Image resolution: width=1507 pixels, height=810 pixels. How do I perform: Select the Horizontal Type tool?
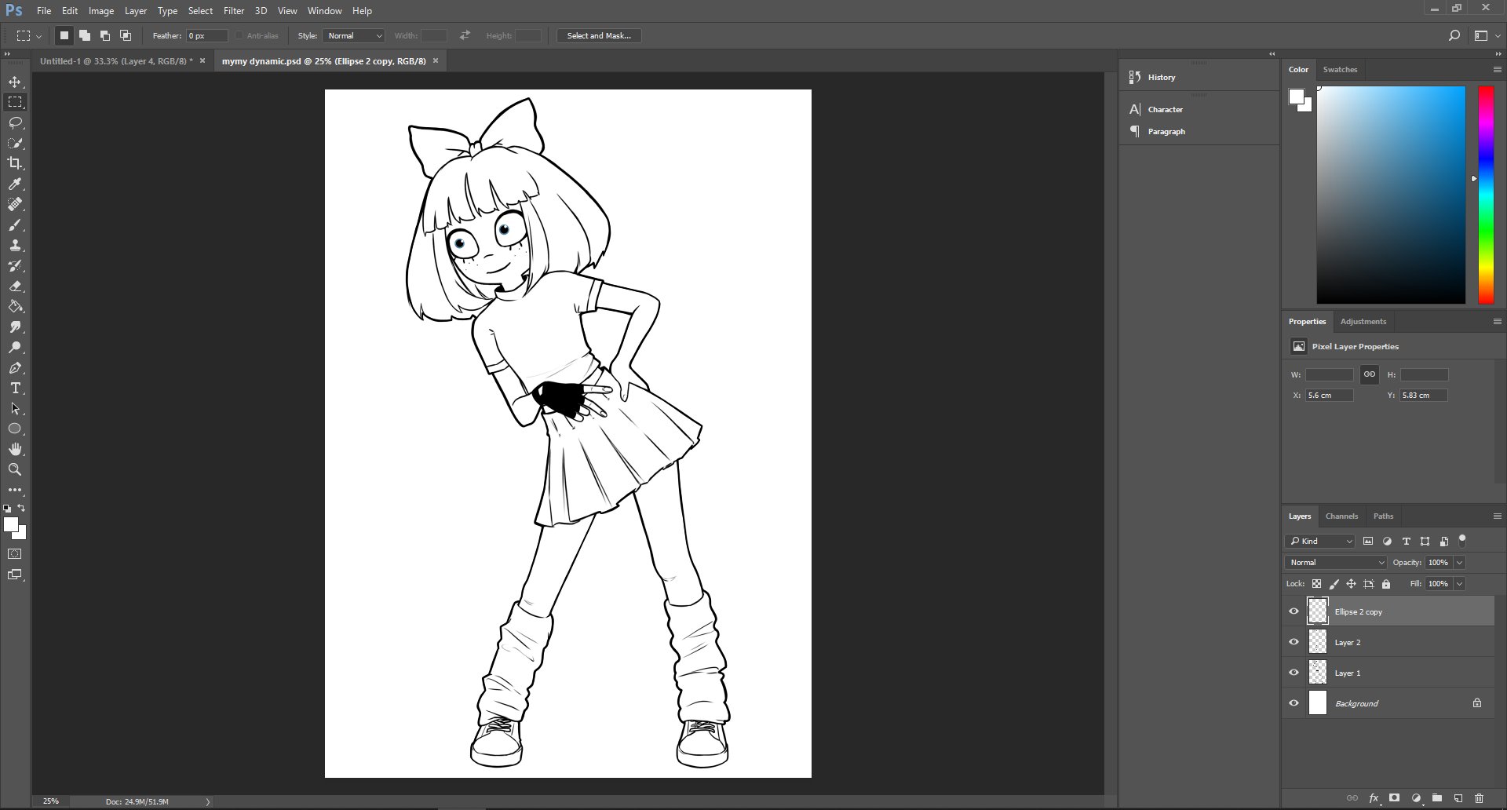15,389
